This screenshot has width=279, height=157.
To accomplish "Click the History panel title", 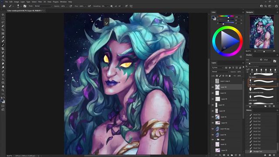I will point(249,110).
